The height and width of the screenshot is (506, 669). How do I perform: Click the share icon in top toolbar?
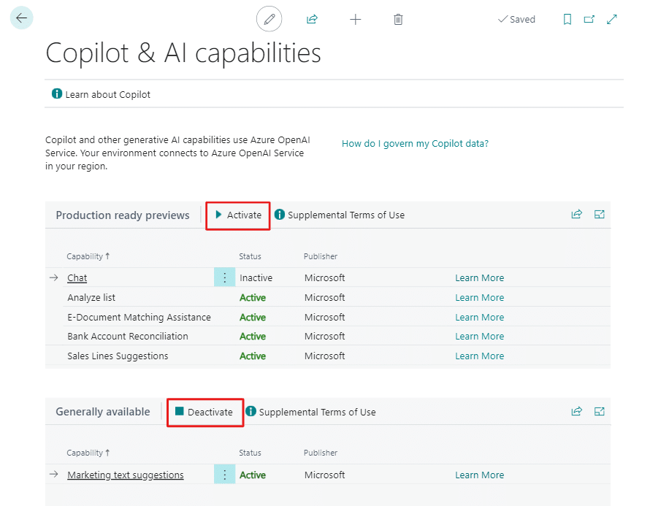click(312, 20)
